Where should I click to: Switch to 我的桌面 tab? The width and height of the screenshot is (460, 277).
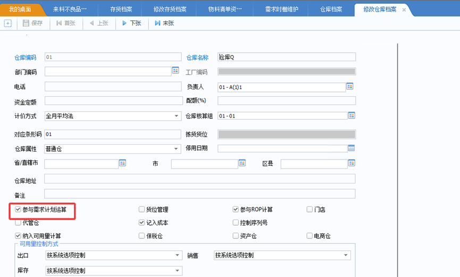tap(20, 10)
